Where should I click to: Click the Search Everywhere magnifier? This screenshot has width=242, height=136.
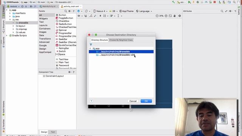point(234,2)
